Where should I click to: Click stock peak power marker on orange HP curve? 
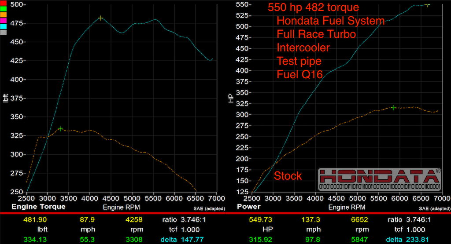(x=393, y=108)
